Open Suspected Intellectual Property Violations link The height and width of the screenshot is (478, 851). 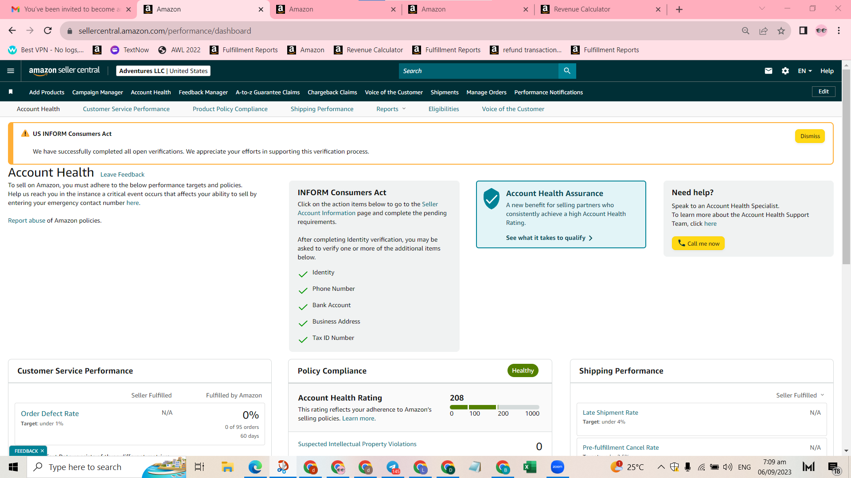pyautogui.click(x=357, y=444)
